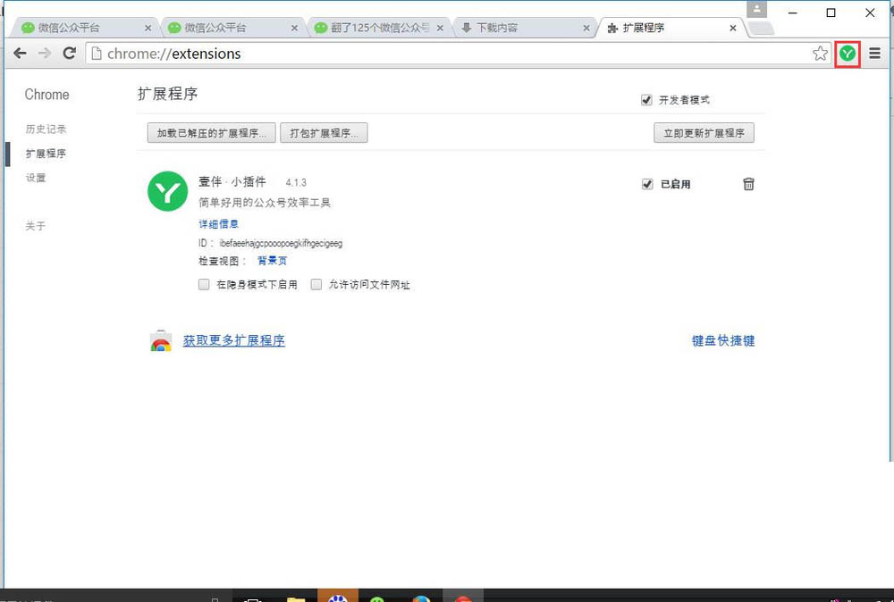This screenshot has height=602, width=894.
Task: Click the 壹伴 extension icon in the toolbar
Action: pyautogui.click(x=848, y=54)
